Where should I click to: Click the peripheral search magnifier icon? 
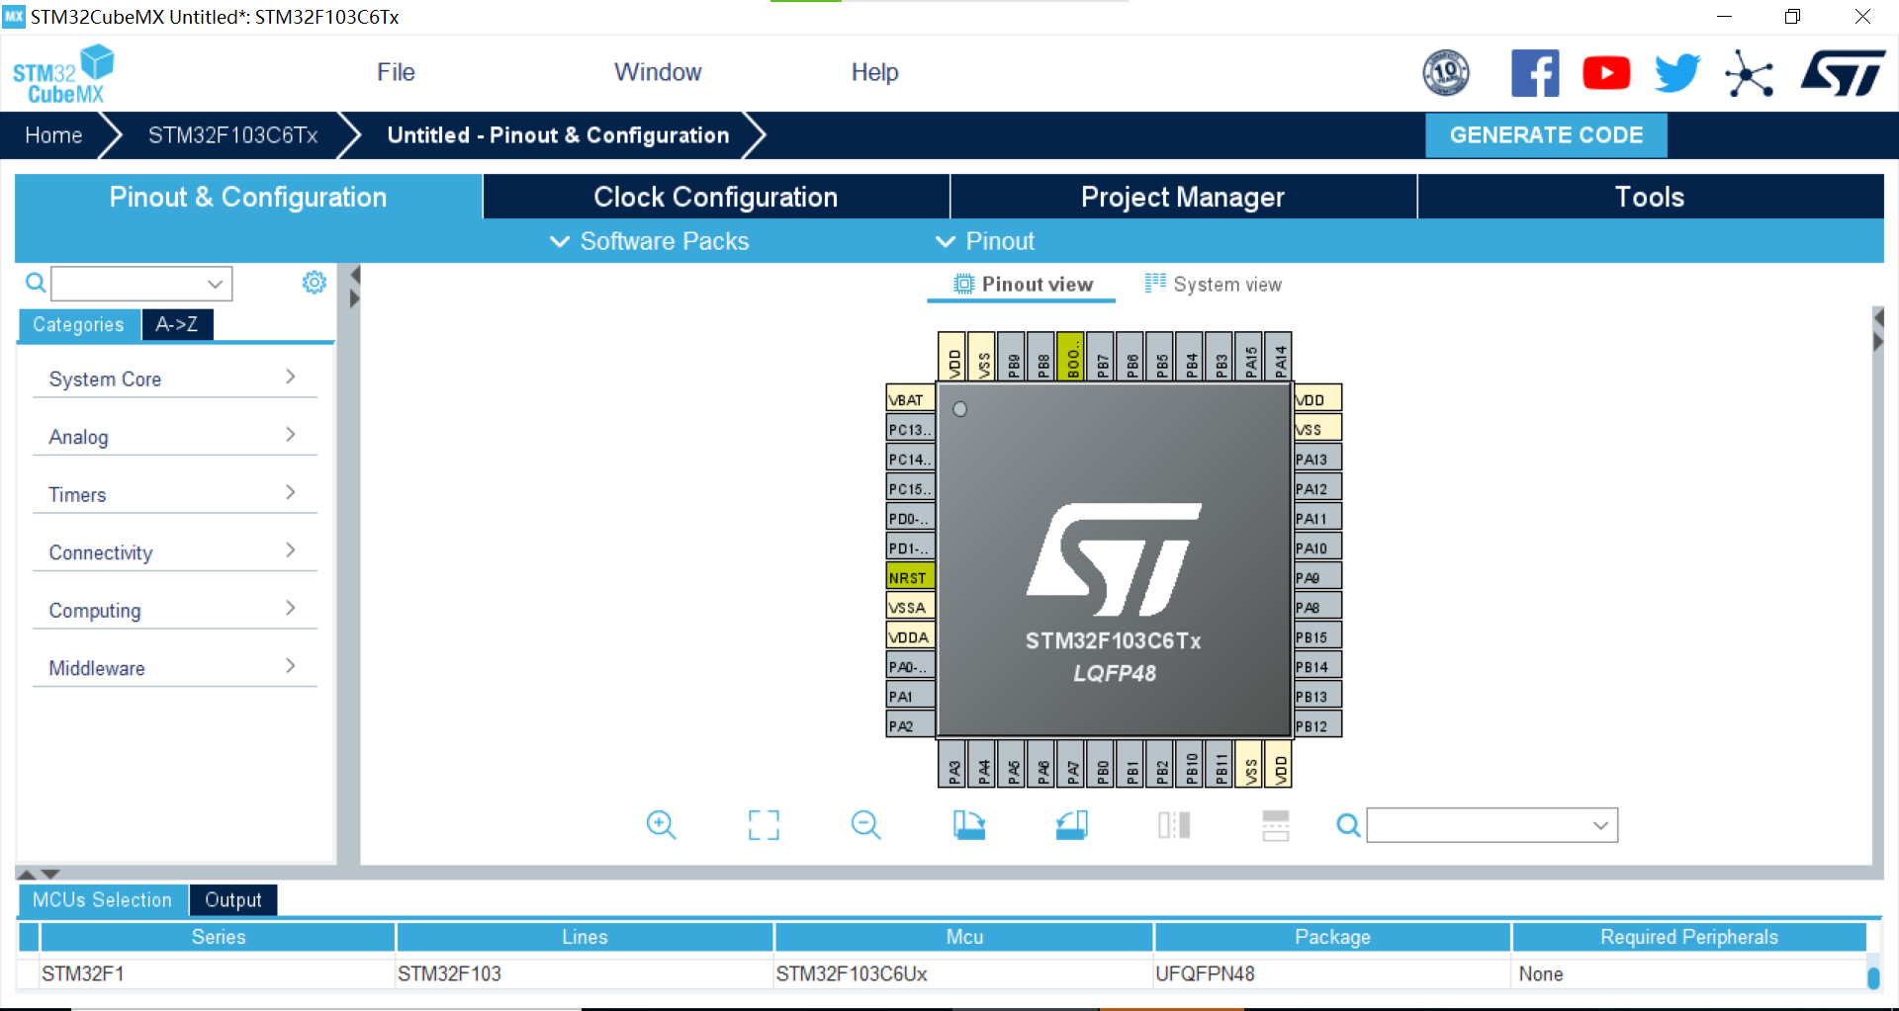point(36,284)
